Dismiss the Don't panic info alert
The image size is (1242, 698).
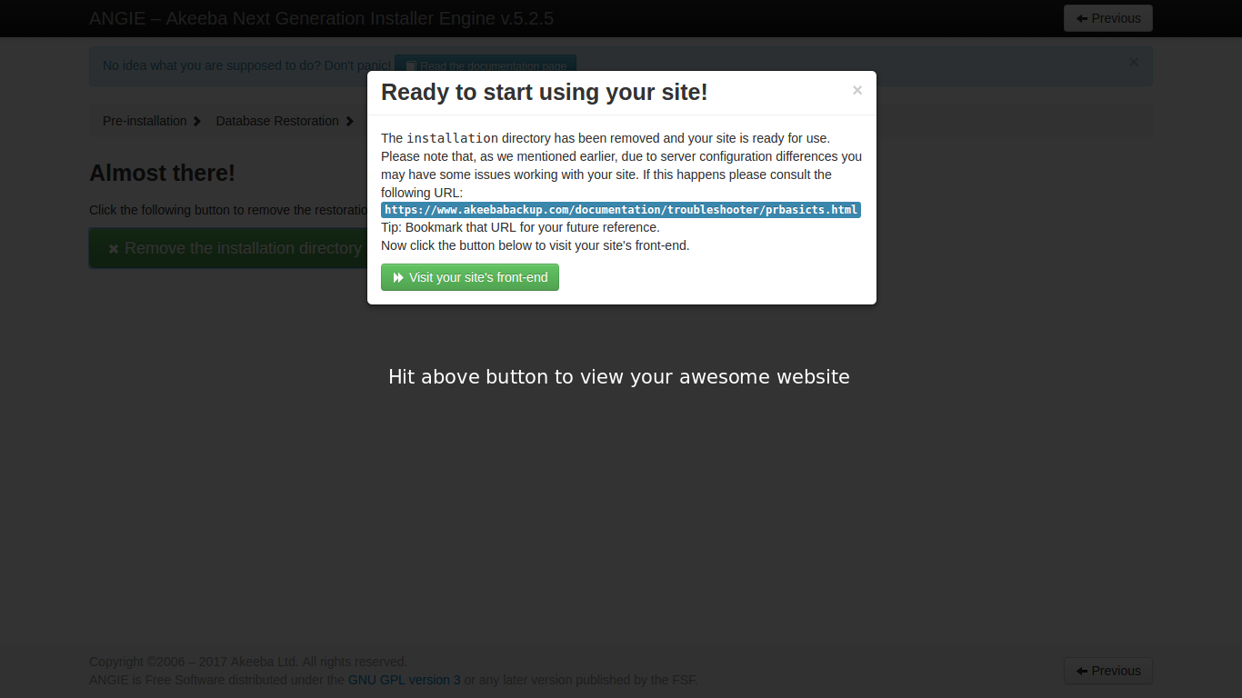click(x=1134, y=62)
